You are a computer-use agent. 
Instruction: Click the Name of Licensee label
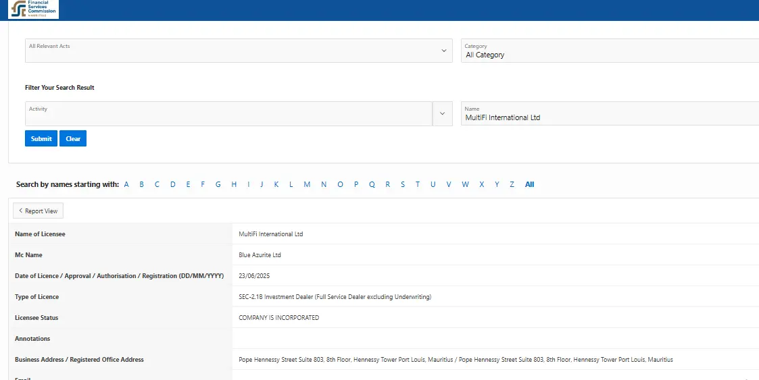click(x=40, y=234)
